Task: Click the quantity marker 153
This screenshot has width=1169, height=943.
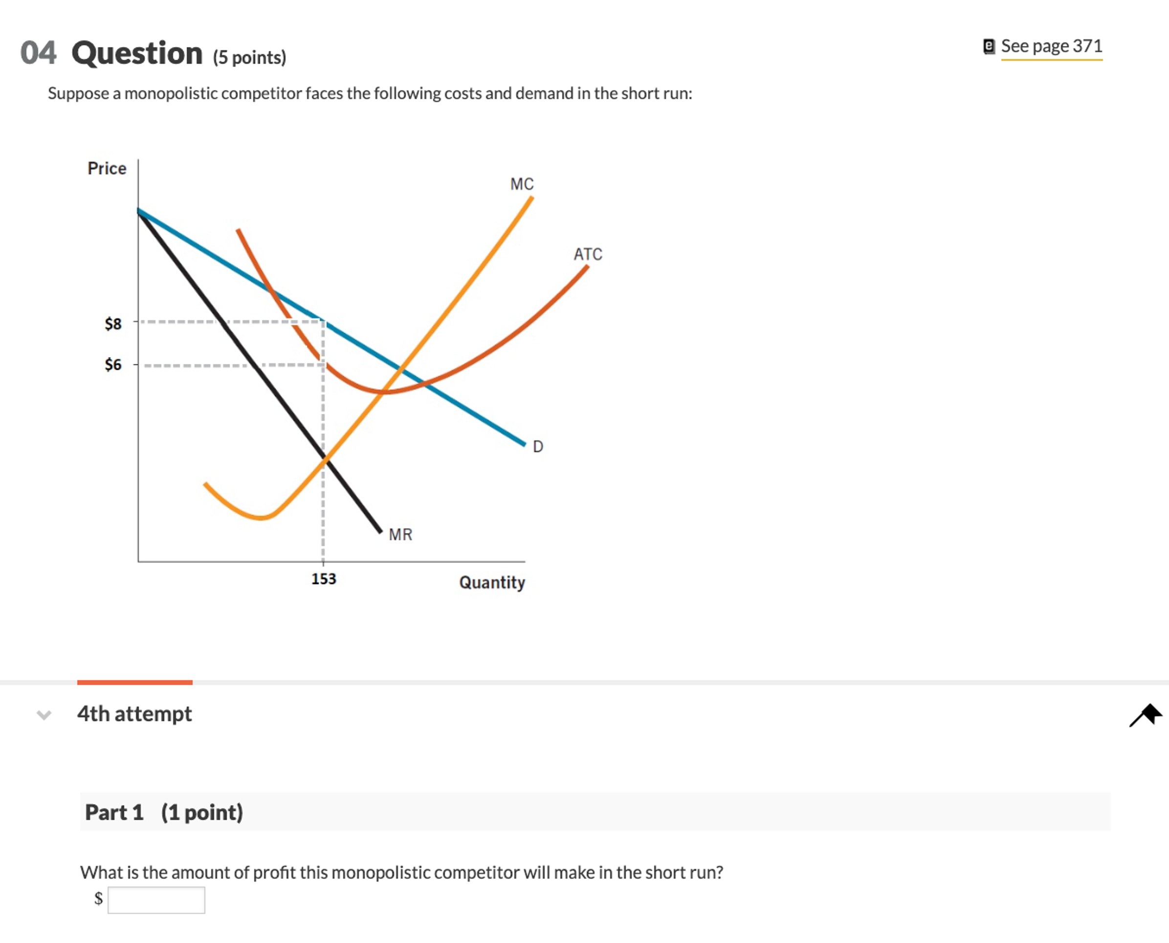Action: pos(323,579)
